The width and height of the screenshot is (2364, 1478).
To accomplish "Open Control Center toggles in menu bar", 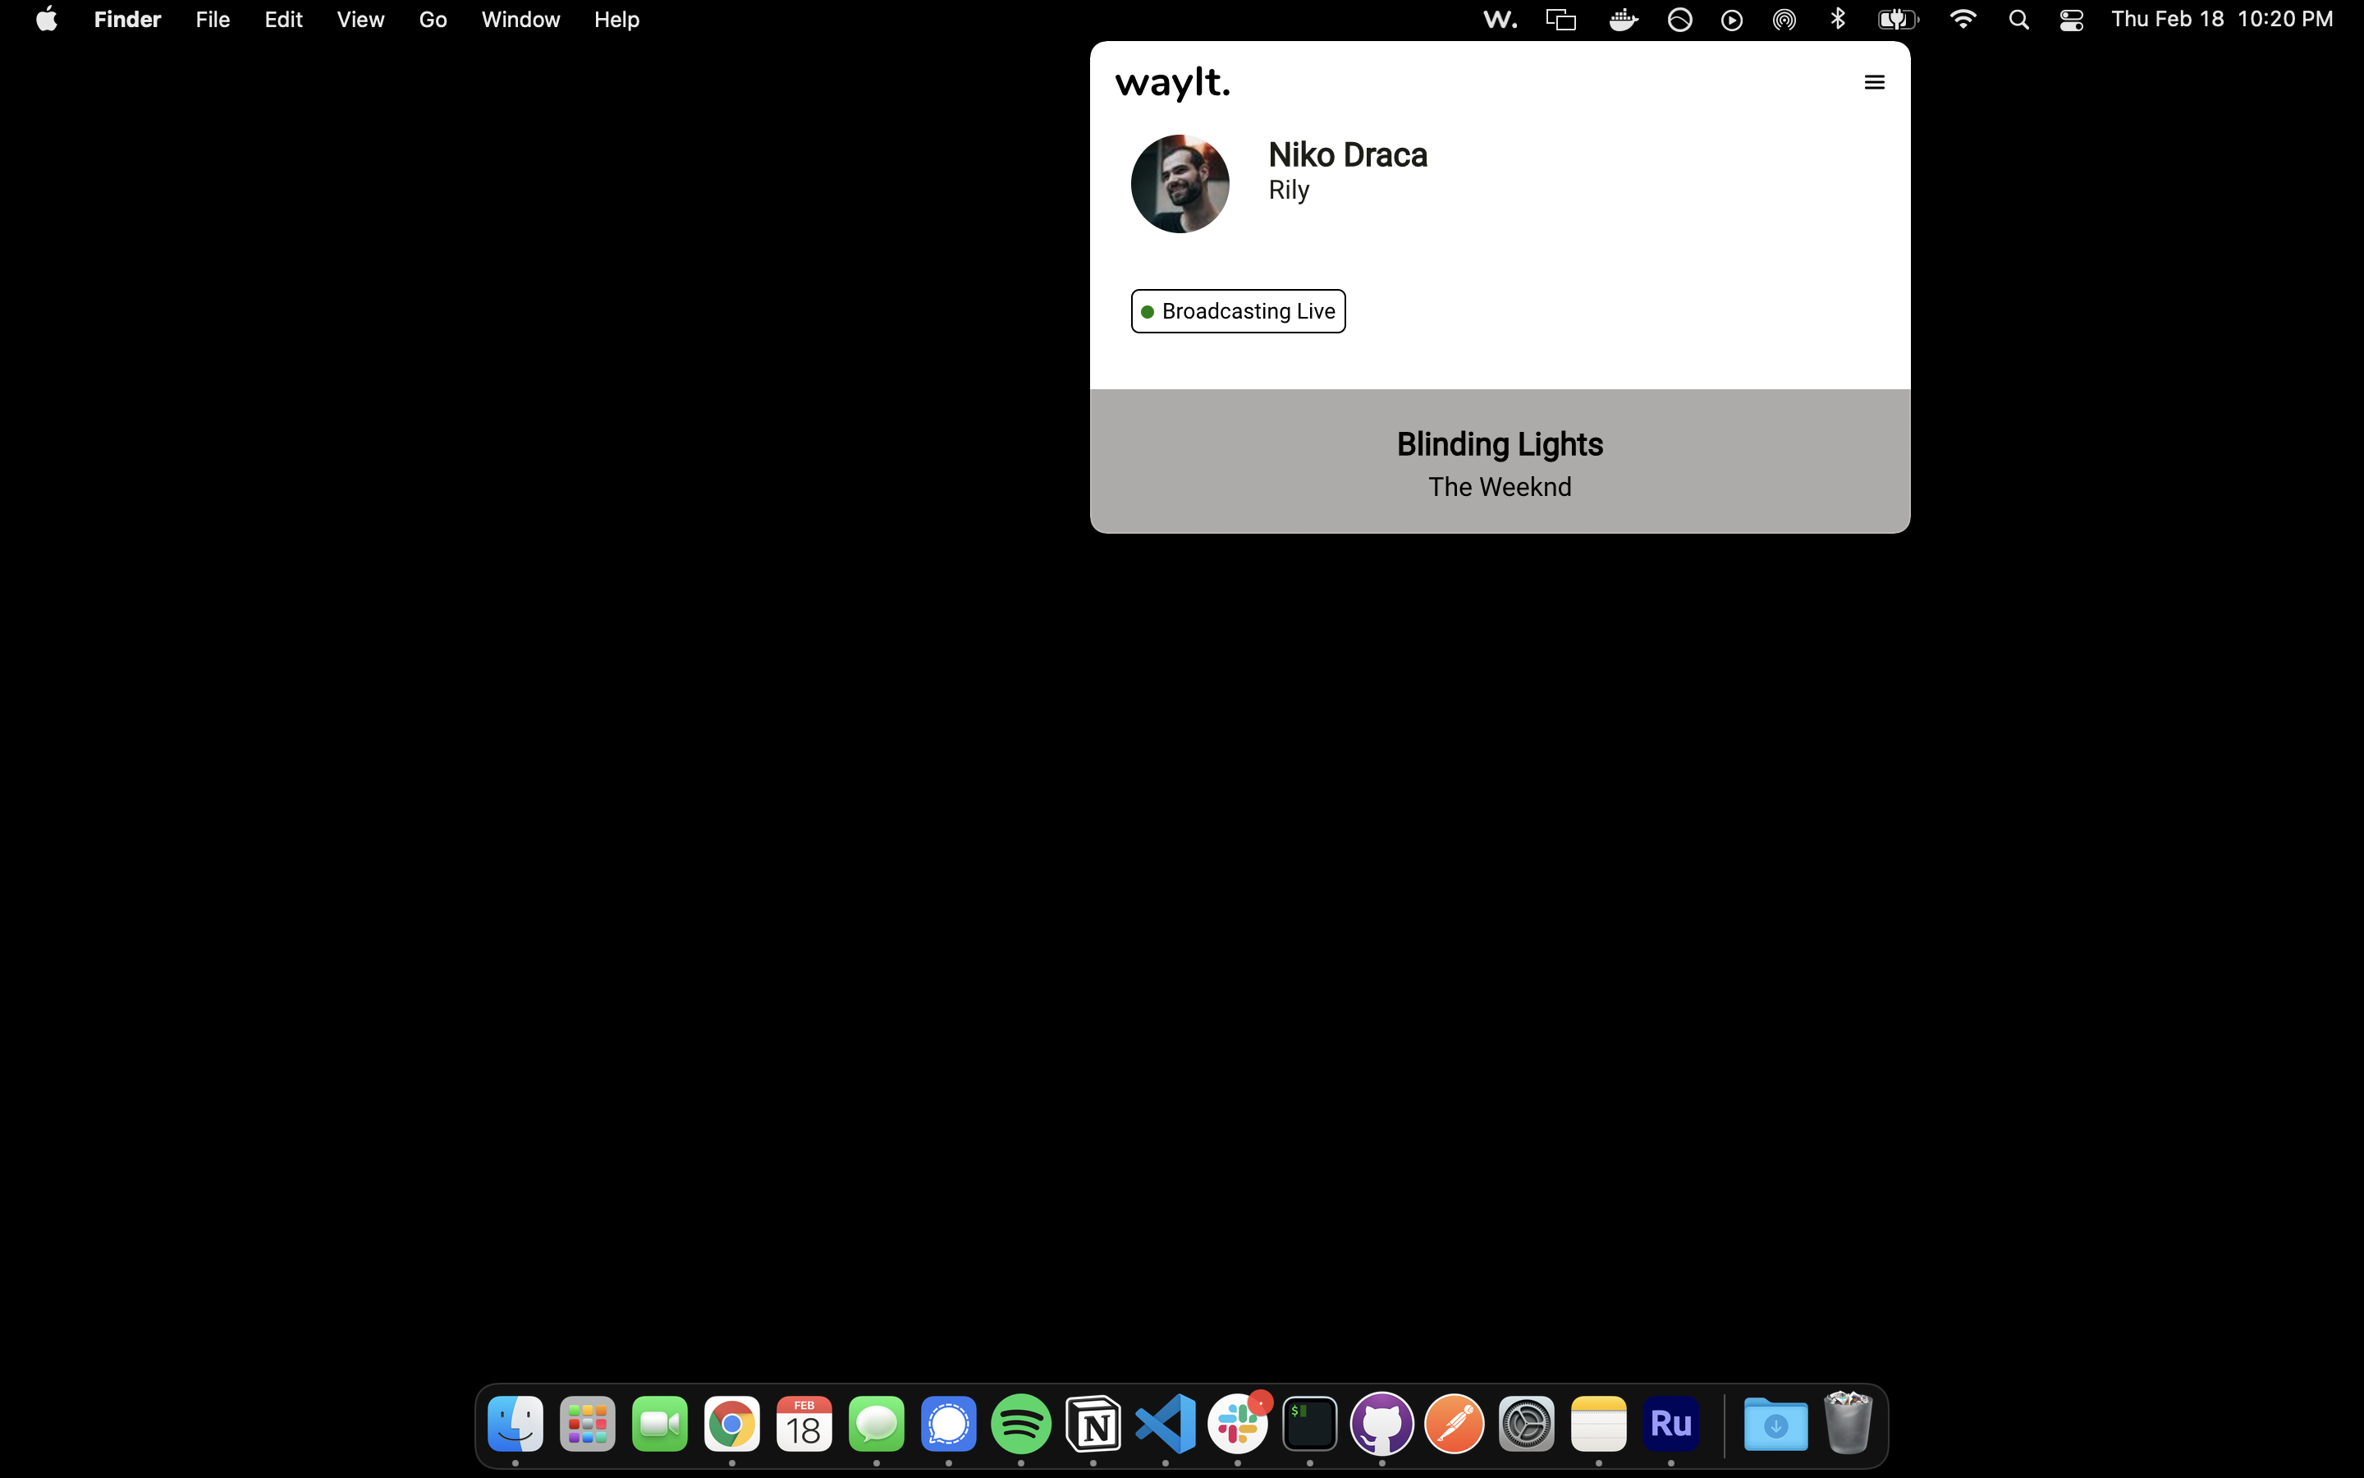I will 2071,20.
